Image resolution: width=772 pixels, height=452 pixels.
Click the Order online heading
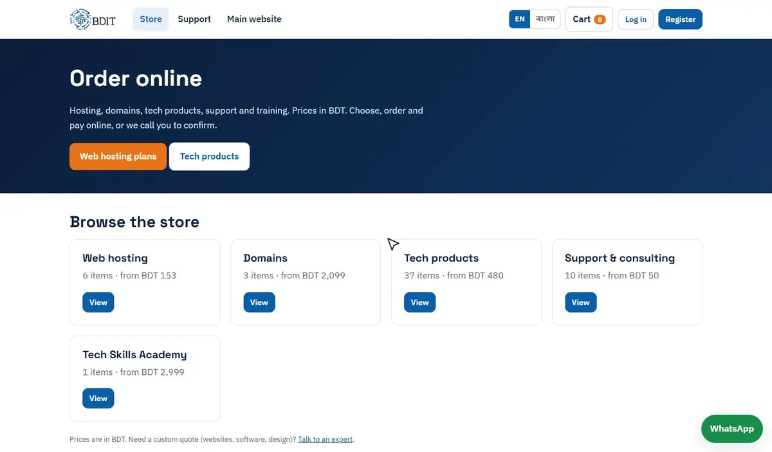click(136, 78)
